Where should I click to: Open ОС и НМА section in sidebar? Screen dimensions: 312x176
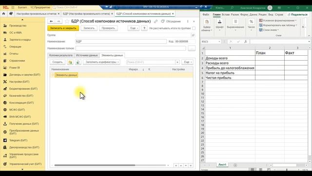tap(15, 33)
